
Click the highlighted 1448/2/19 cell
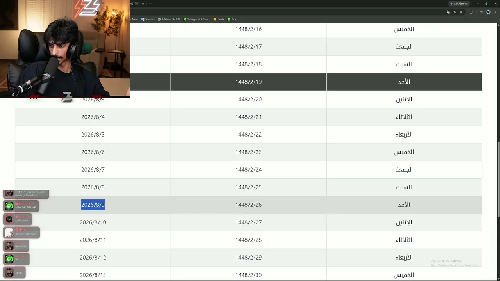248,82
